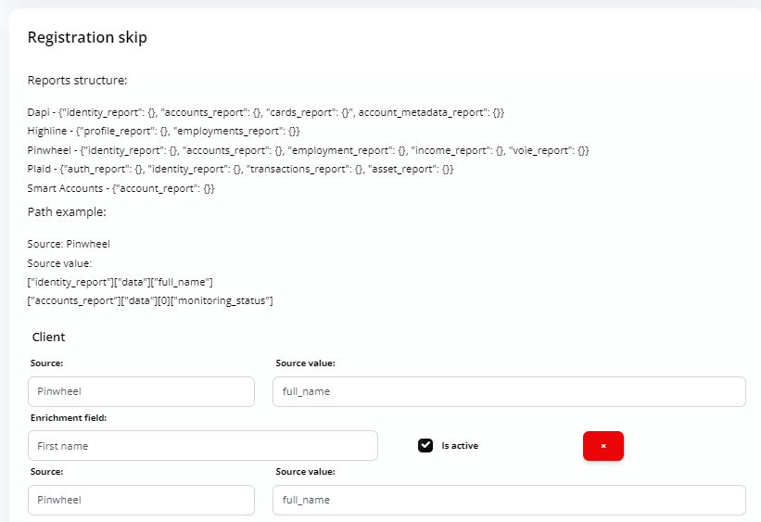Image resolution: width=761 pixels, height=522 pixels.
Task: Toggle the Is active checkbox
Action: tap(425, 445)
